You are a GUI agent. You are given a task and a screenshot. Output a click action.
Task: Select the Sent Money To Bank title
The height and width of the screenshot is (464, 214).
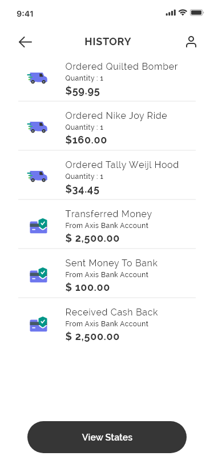(111, 263)
